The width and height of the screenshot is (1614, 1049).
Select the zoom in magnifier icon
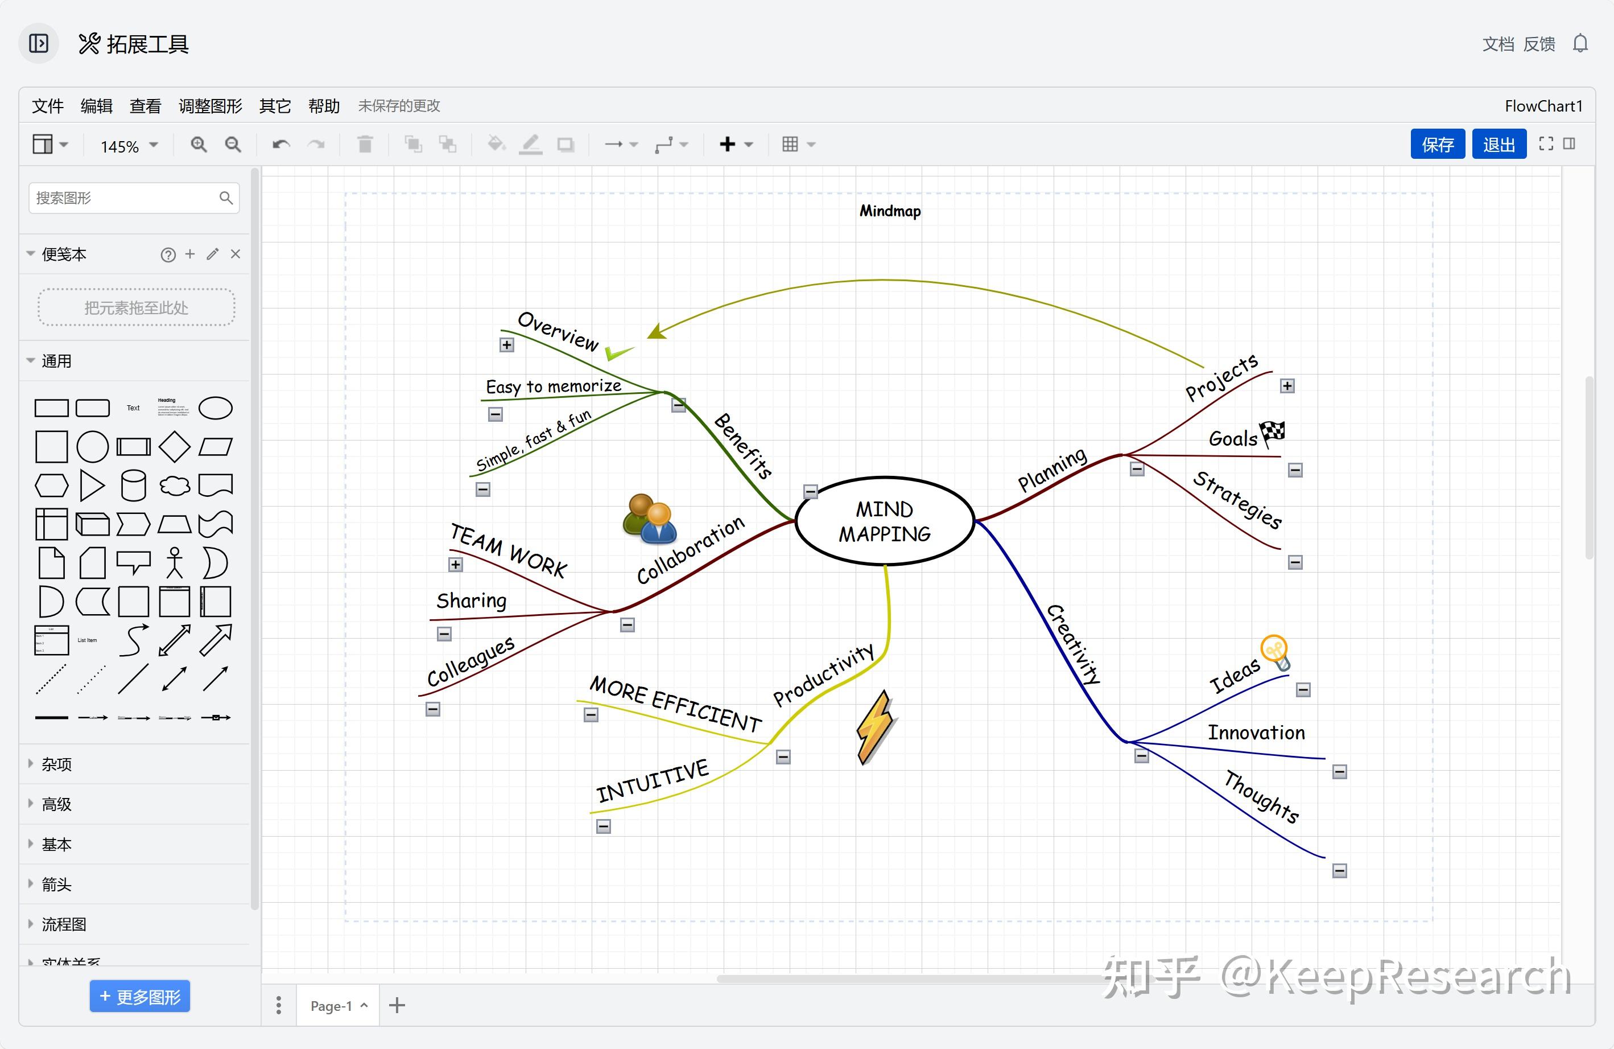tap(199, 144)
